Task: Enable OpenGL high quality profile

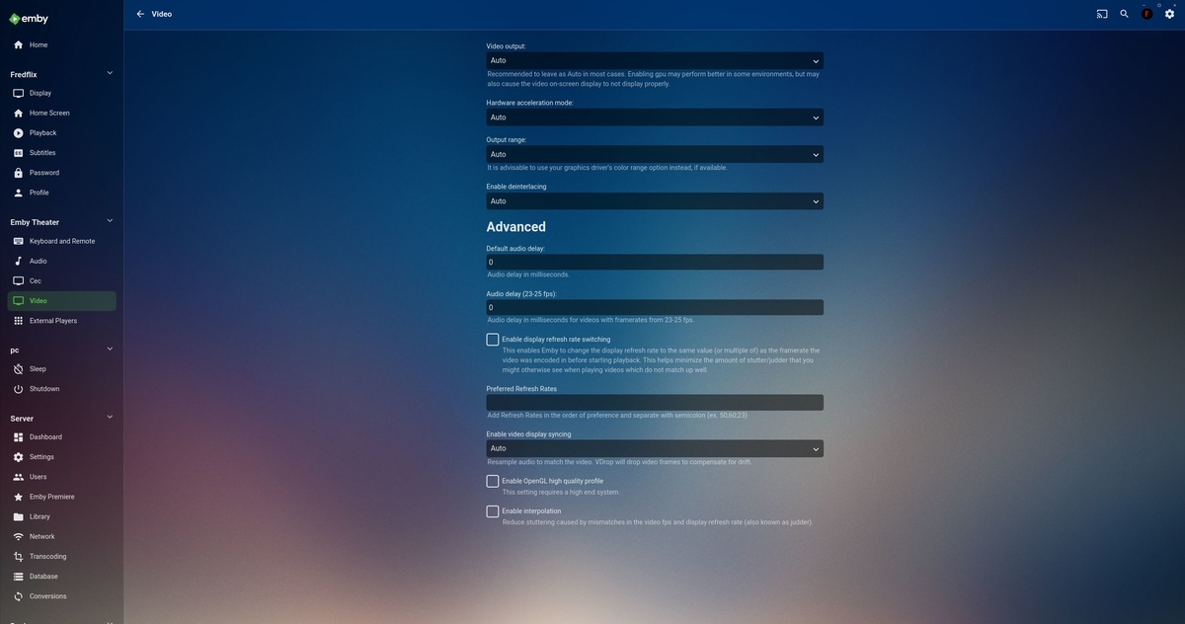Action: (491, 481)
